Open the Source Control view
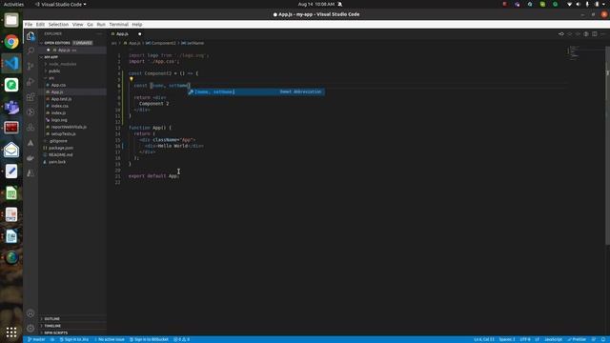This screenshot has width=610, height=343. click(x=30, y=66)
